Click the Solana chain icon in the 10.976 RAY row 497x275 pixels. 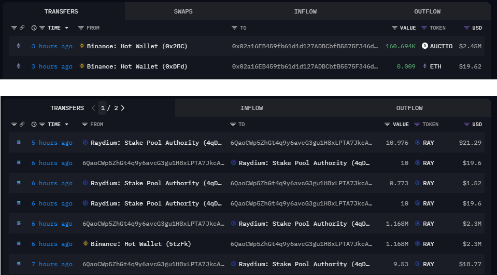(x=19, y=143)
